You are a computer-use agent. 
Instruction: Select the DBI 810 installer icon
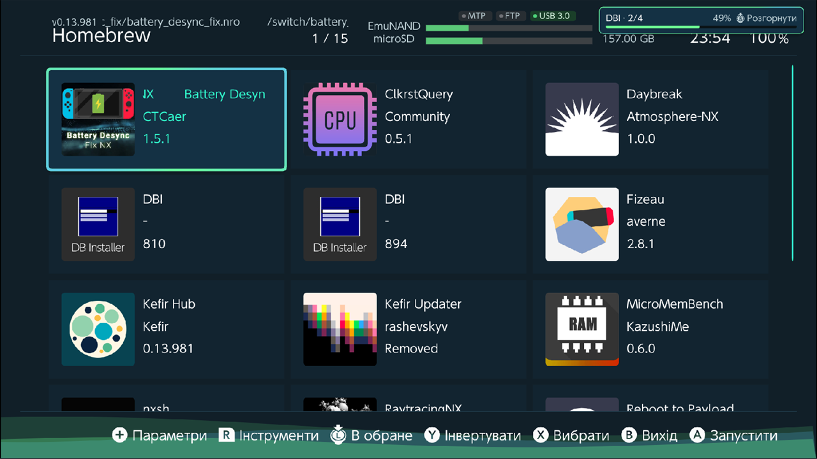(98, 224)
